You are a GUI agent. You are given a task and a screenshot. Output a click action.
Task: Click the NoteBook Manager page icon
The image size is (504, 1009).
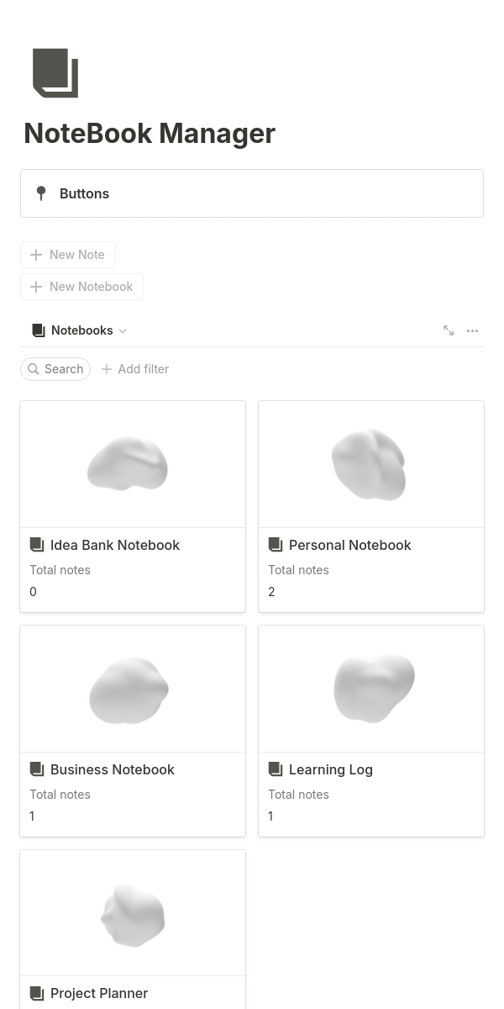[x=55, y=73]
